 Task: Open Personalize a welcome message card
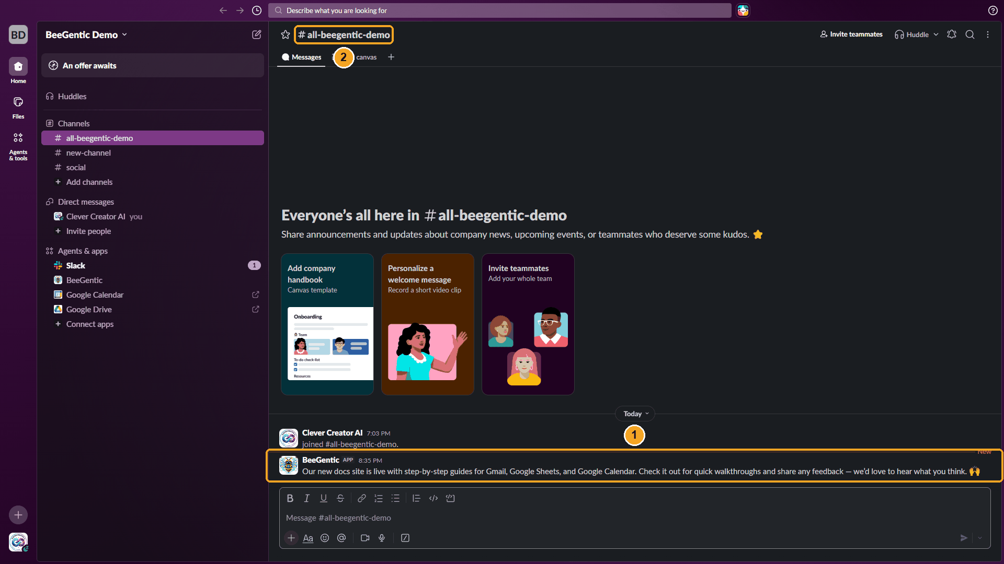pyautogui.click(x=428, y=324)
